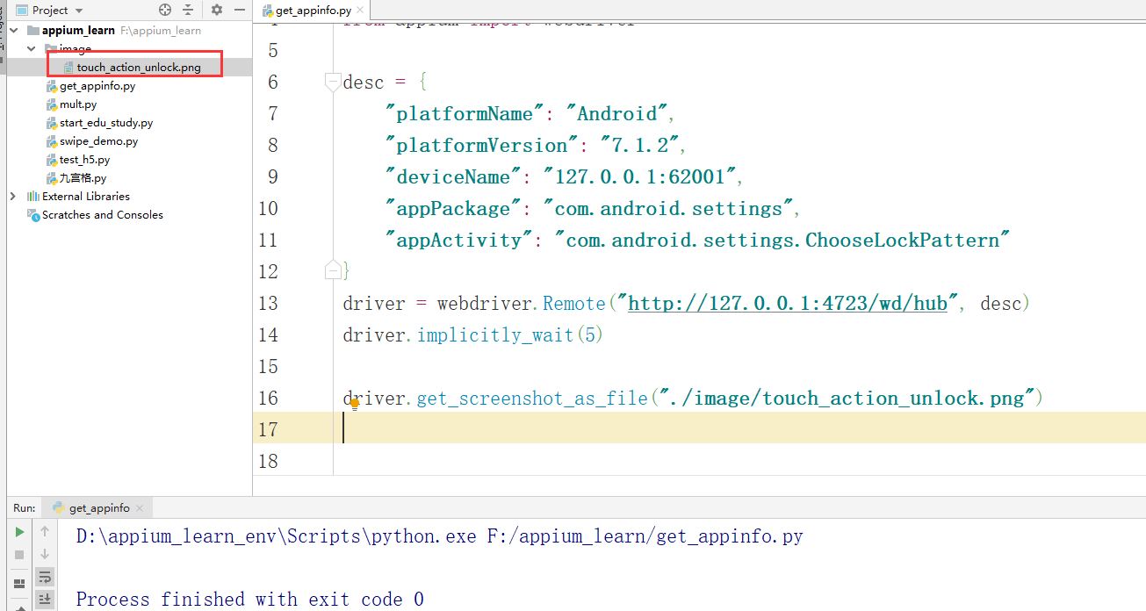Select swipe_demo.py file
The image size is (1146, 611).
pos(98,141)
